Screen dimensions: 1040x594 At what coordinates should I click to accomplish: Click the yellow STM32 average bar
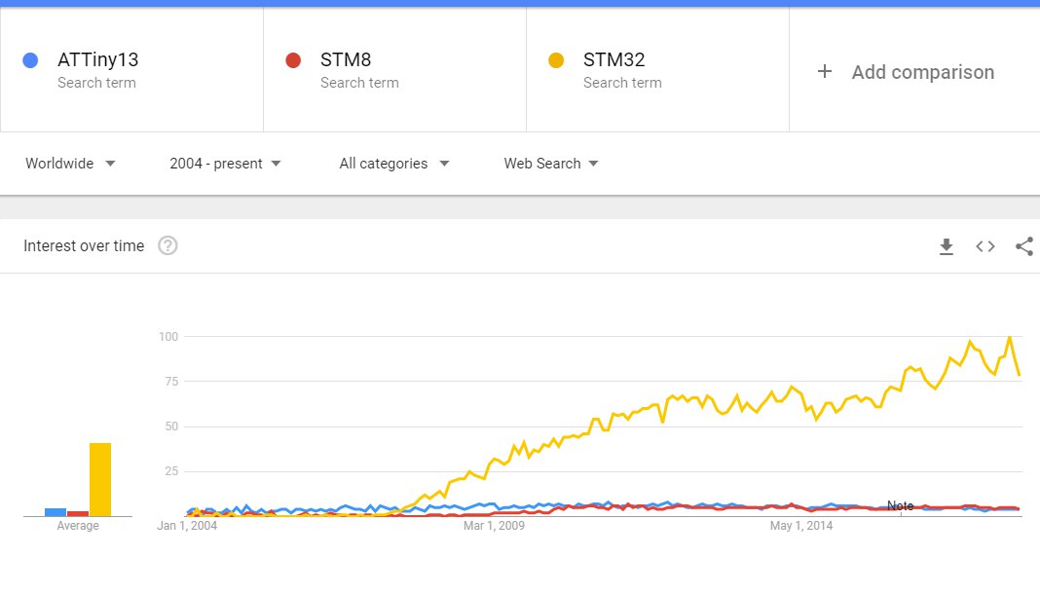click(100, 479)
